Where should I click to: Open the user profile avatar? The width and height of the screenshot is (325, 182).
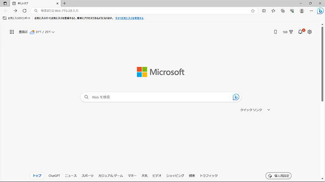click(x=302, y=11)
